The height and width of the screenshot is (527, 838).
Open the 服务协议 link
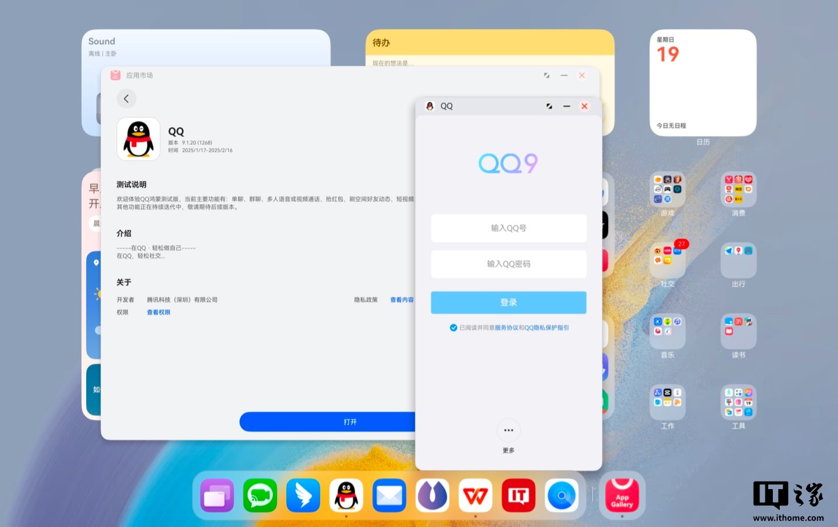[x=506, y=327]
